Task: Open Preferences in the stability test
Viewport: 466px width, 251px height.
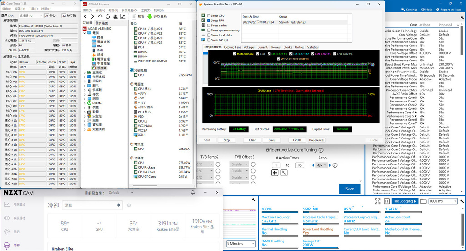Action: tap(317, 140)
